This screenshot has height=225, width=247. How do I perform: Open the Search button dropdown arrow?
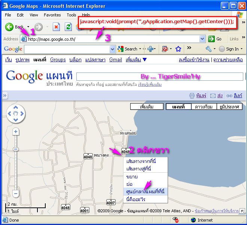pos(140,49)
